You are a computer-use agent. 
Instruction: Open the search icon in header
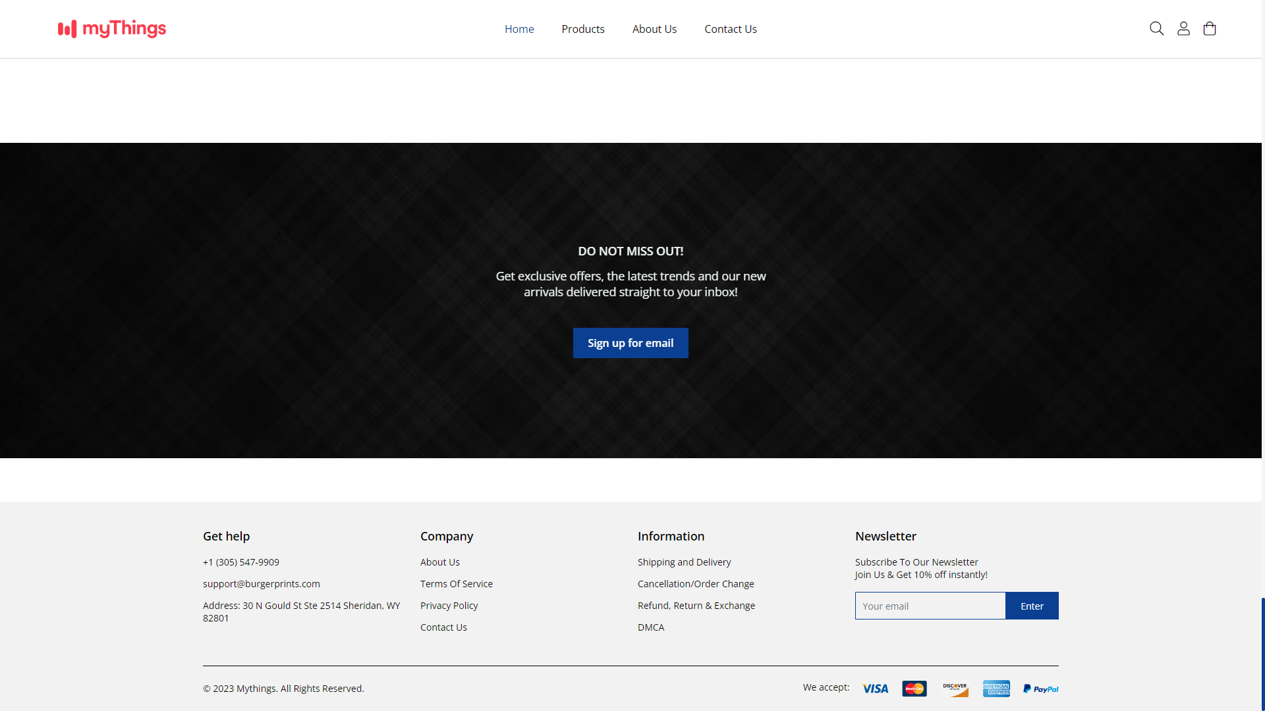[1156, 28]
